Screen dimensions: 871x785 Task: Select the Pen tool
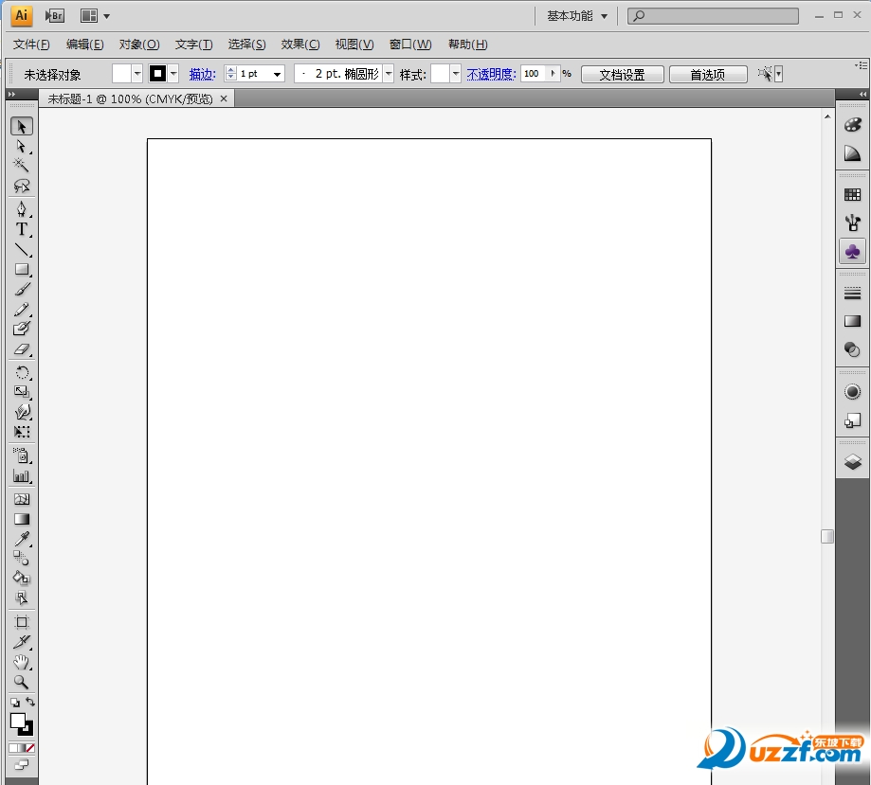[x=22, y=209]
